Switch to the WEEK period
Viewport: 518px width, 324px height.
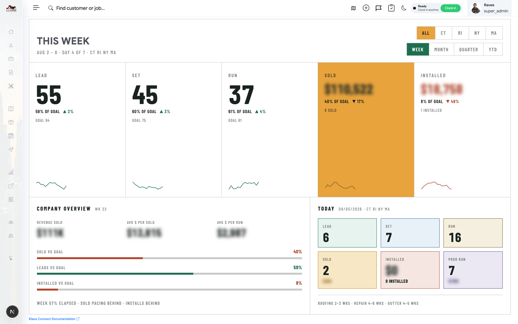click(x=418, y=50)
